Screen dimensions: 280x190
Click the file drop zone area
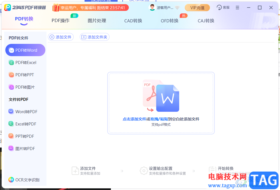[161, 103]
